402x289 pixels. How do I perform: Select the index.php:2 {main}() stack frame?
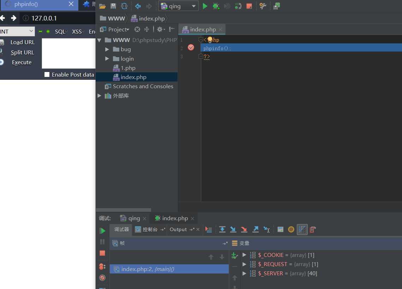(x=169, y=269)
